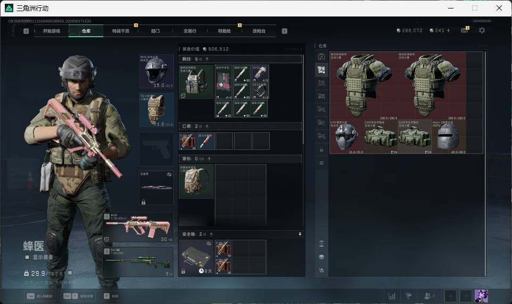Open the weight details list icon

pos(70,273)
